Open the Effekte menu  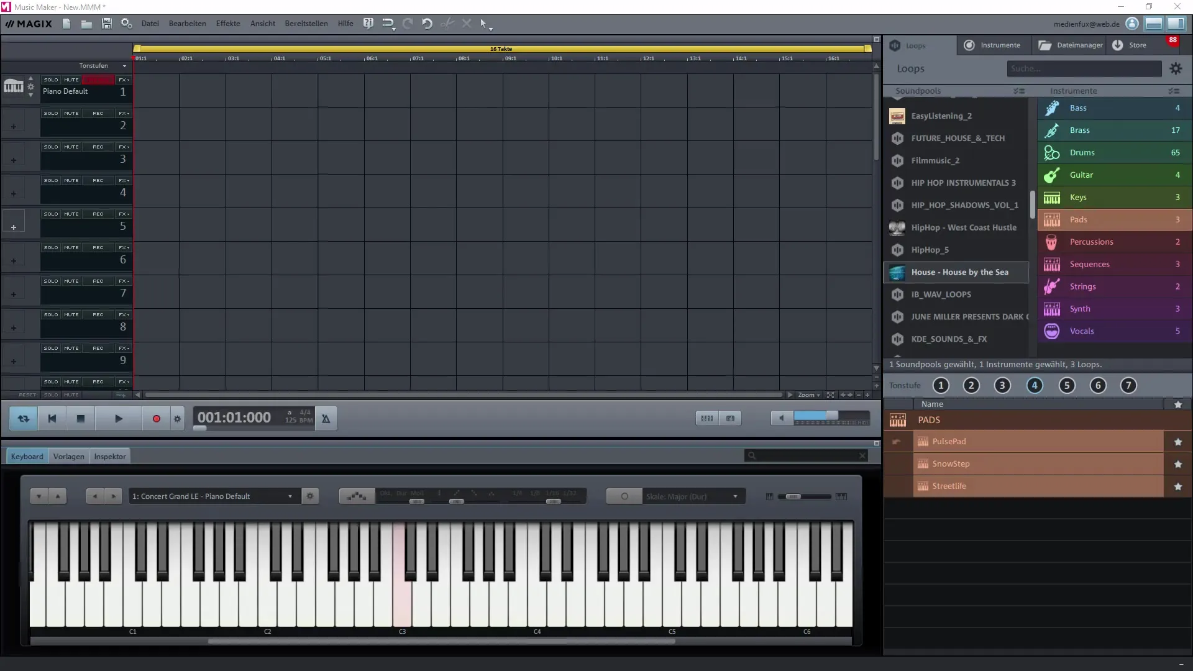(x=228, y=24)
